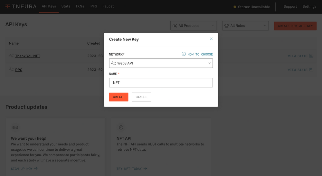Close the Create New Key dialog
Image resolution: width=322 pixels, height=176 pixels.
(x=211, y=39)
